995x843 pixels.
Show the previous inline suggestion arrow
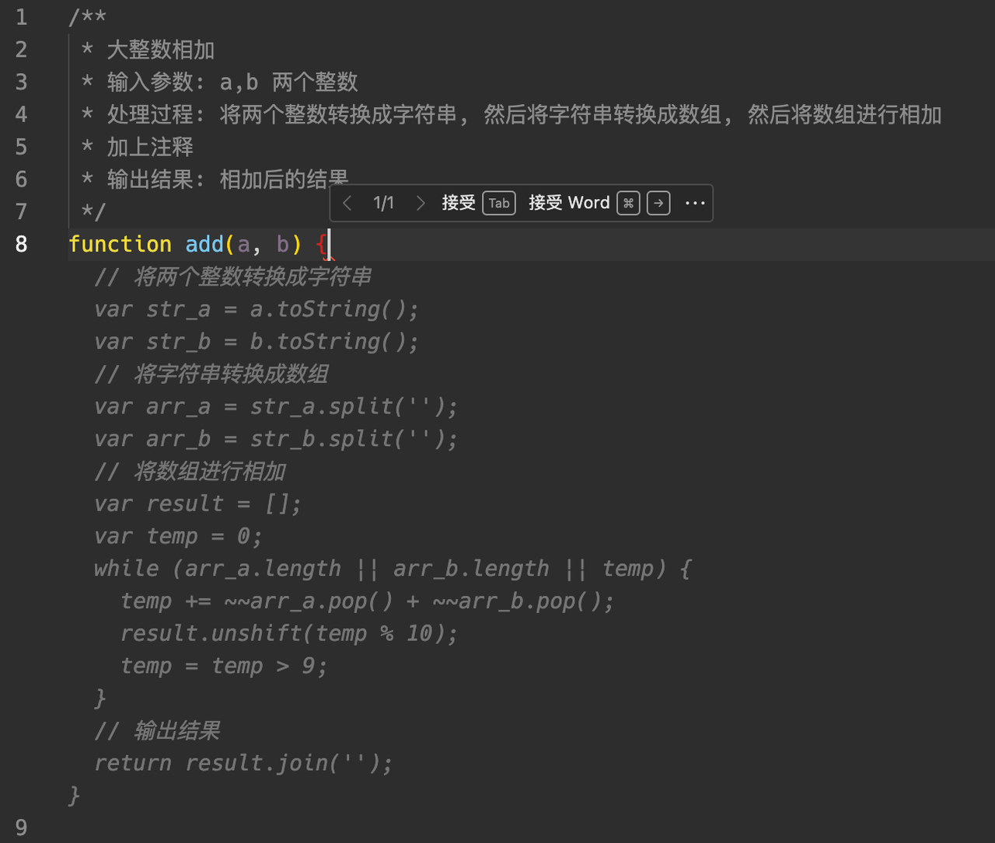pyautogui.click(x=347, y=204)
